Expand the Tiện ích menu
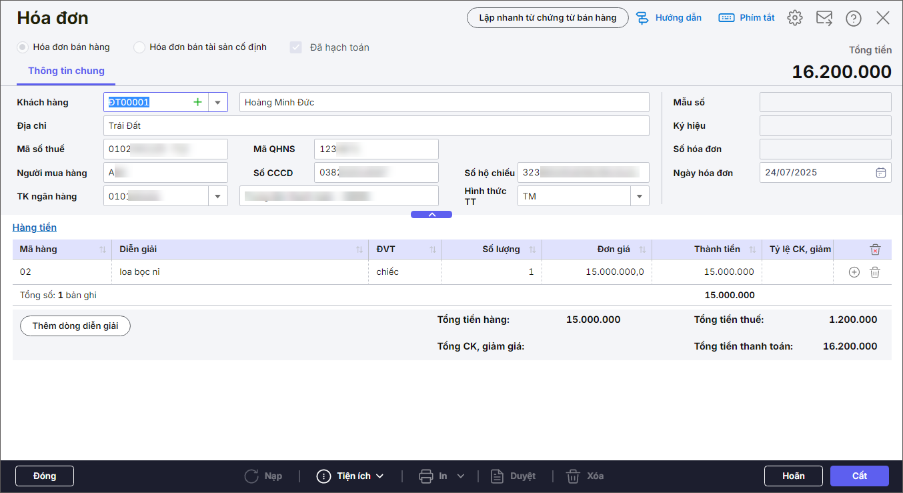 point(351,476)
